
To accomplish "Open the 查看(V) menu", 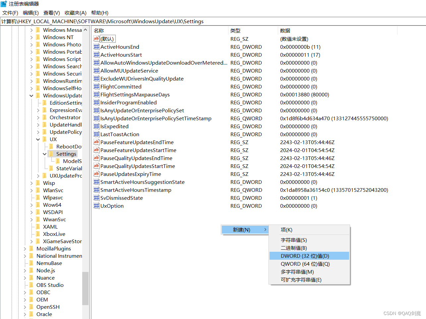I will point(52,13).
